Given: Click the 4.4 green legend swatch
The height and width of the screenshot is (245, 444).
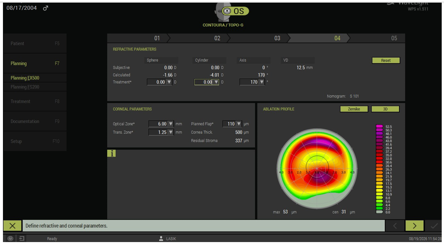Looking at the screenshot, I should coord(379,205).
